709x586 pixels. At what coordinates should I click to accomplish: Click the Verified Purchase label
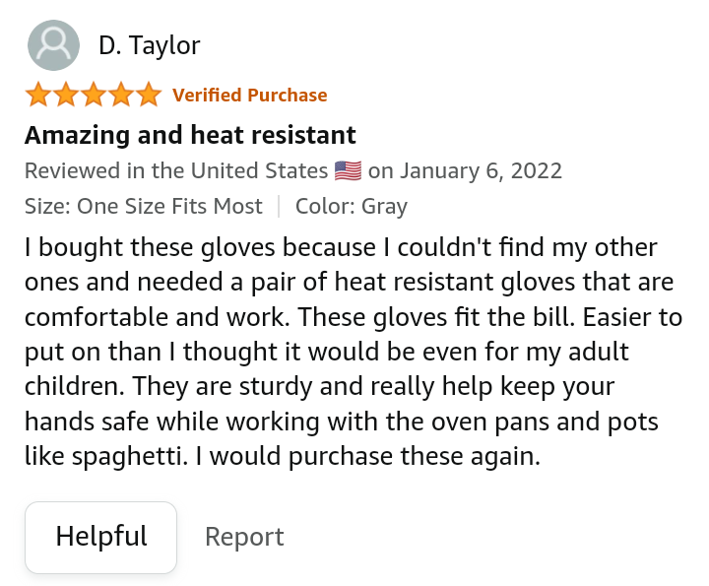[249, 95]
